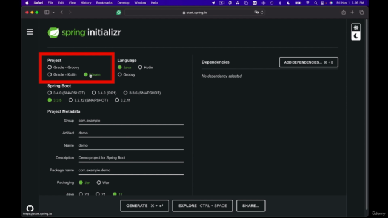Viewport: 388px width, 218px height.
Task: Click the start.spring.io address bar
Action: (195, 12)
